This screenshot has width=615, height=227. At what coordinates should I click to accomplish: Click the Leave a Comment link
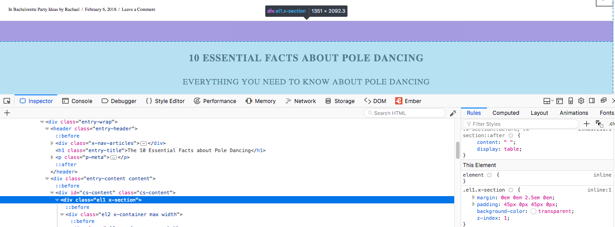139,9
